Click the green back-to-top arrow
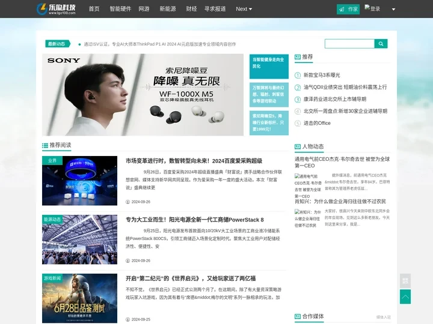 405,297
